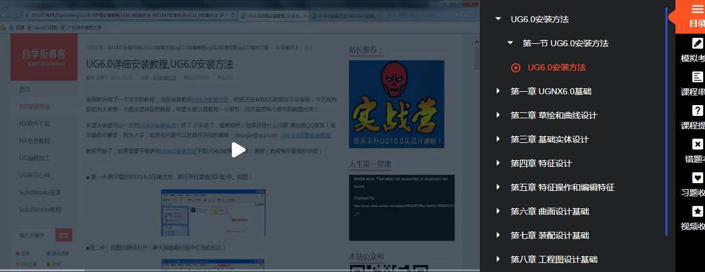This screenshot has height=272, width=705.
Task: Open the 模拟考 pencil icon in the sidebar
Action: (x=697, y=43)
